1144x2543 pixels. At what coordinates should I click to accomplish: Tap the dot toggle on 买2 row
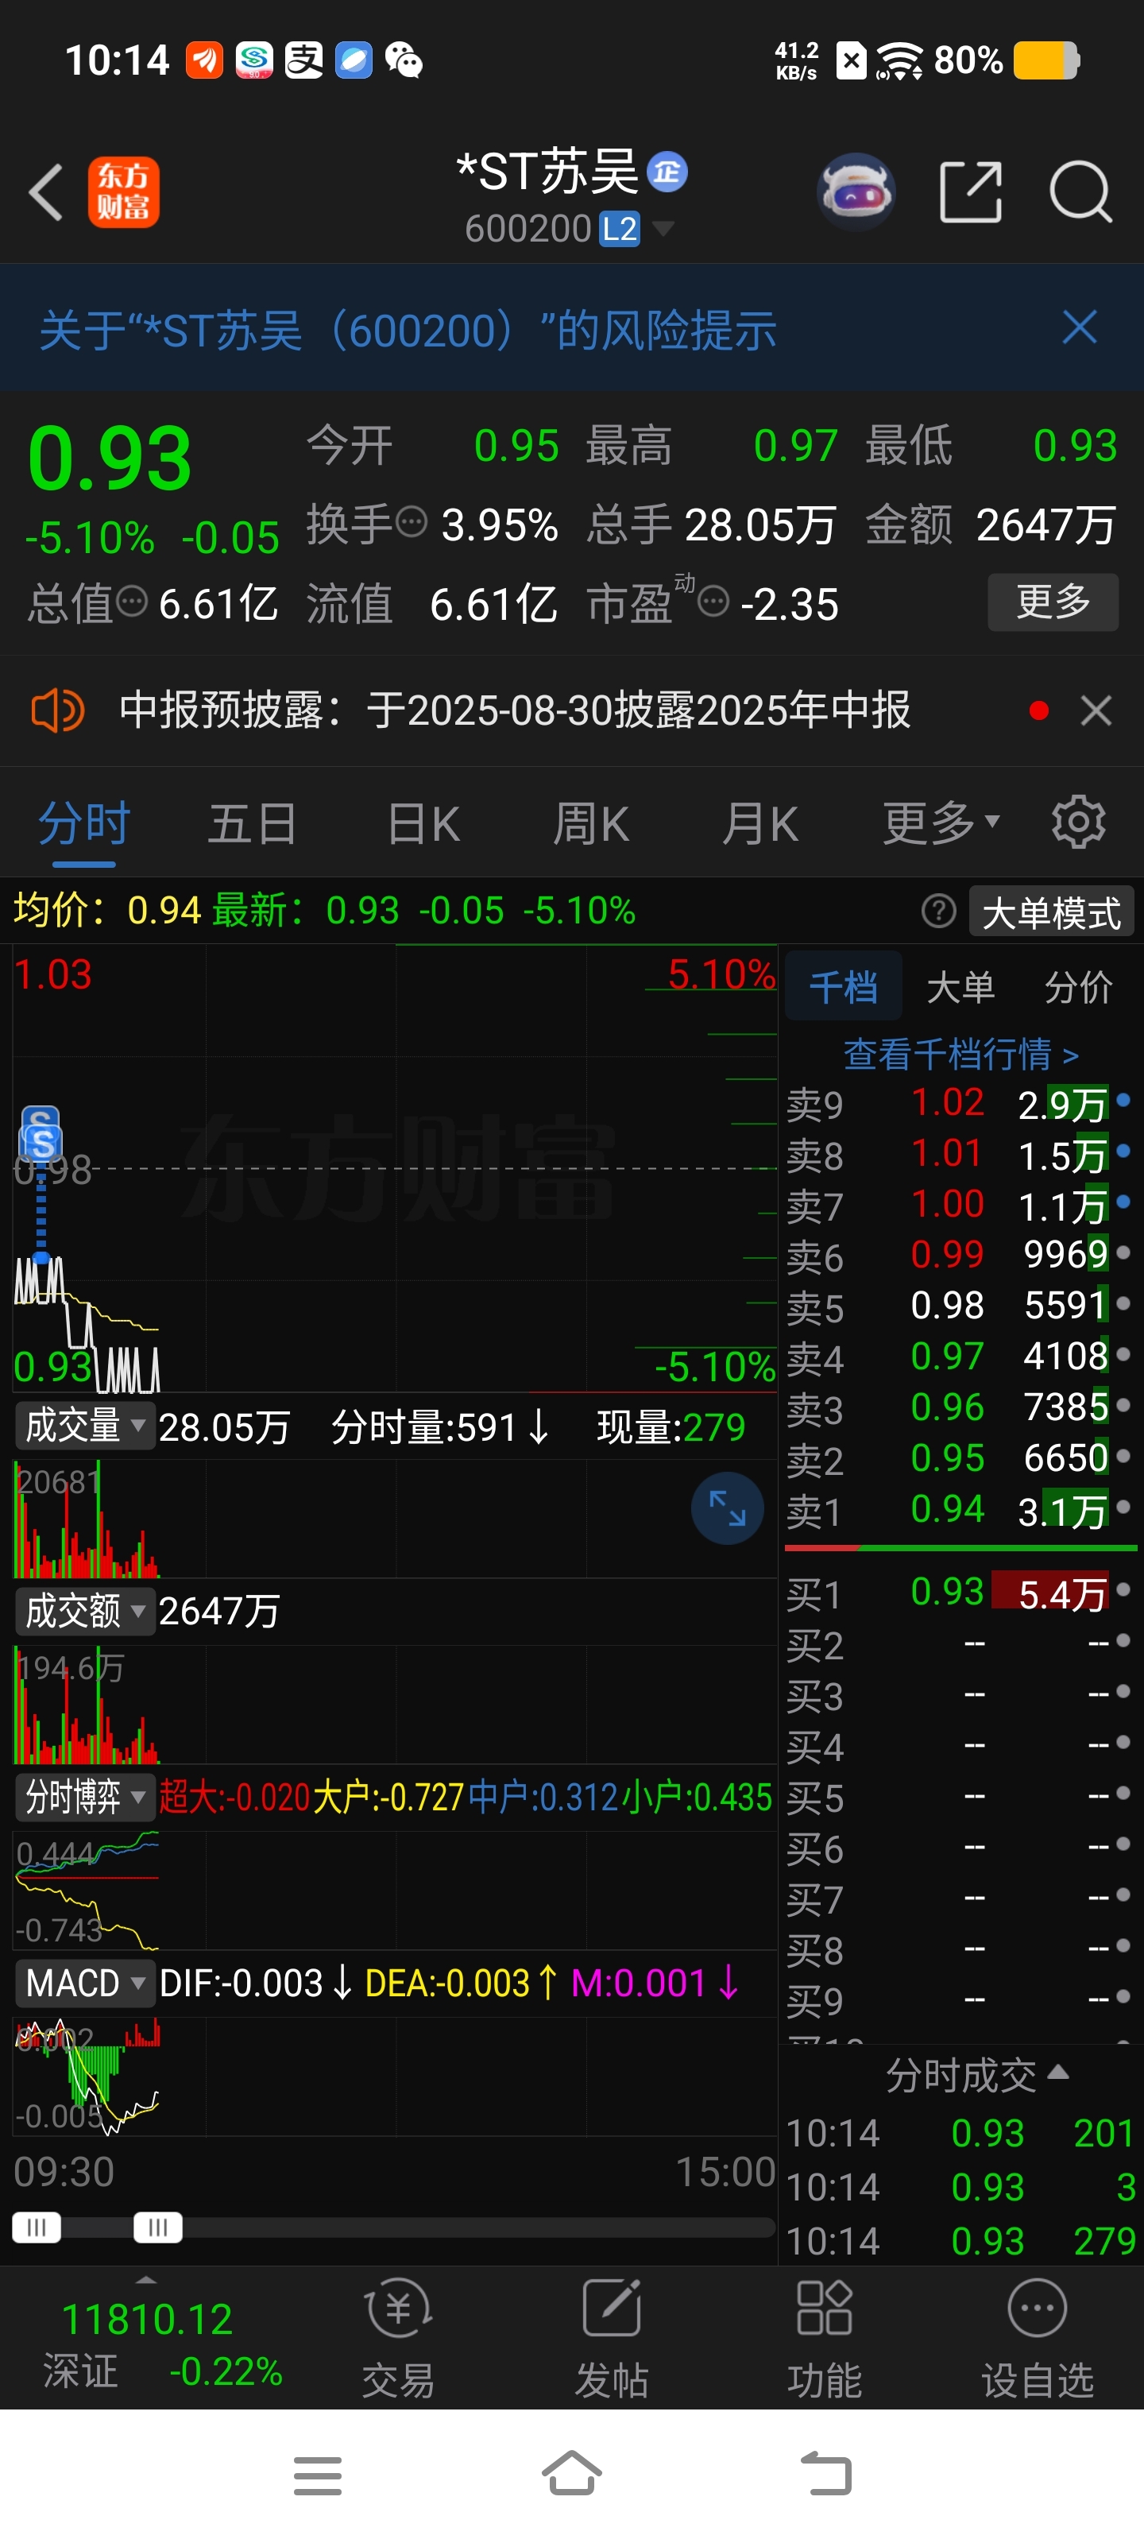pyautogui.click(x=1123, y=1641)
